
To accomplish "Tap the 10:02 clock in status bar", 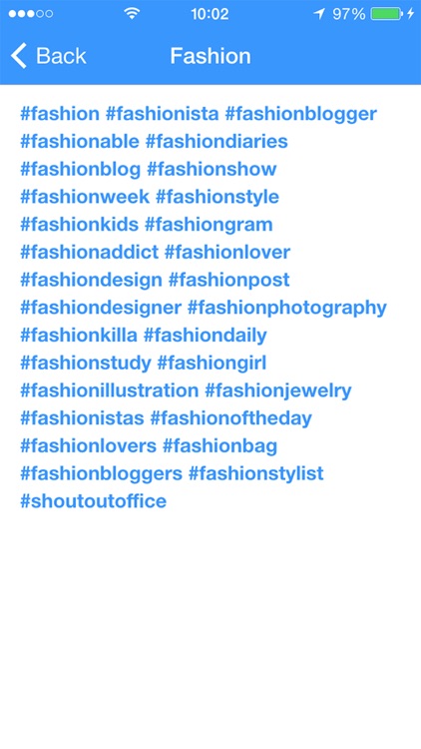I will 210,14.
